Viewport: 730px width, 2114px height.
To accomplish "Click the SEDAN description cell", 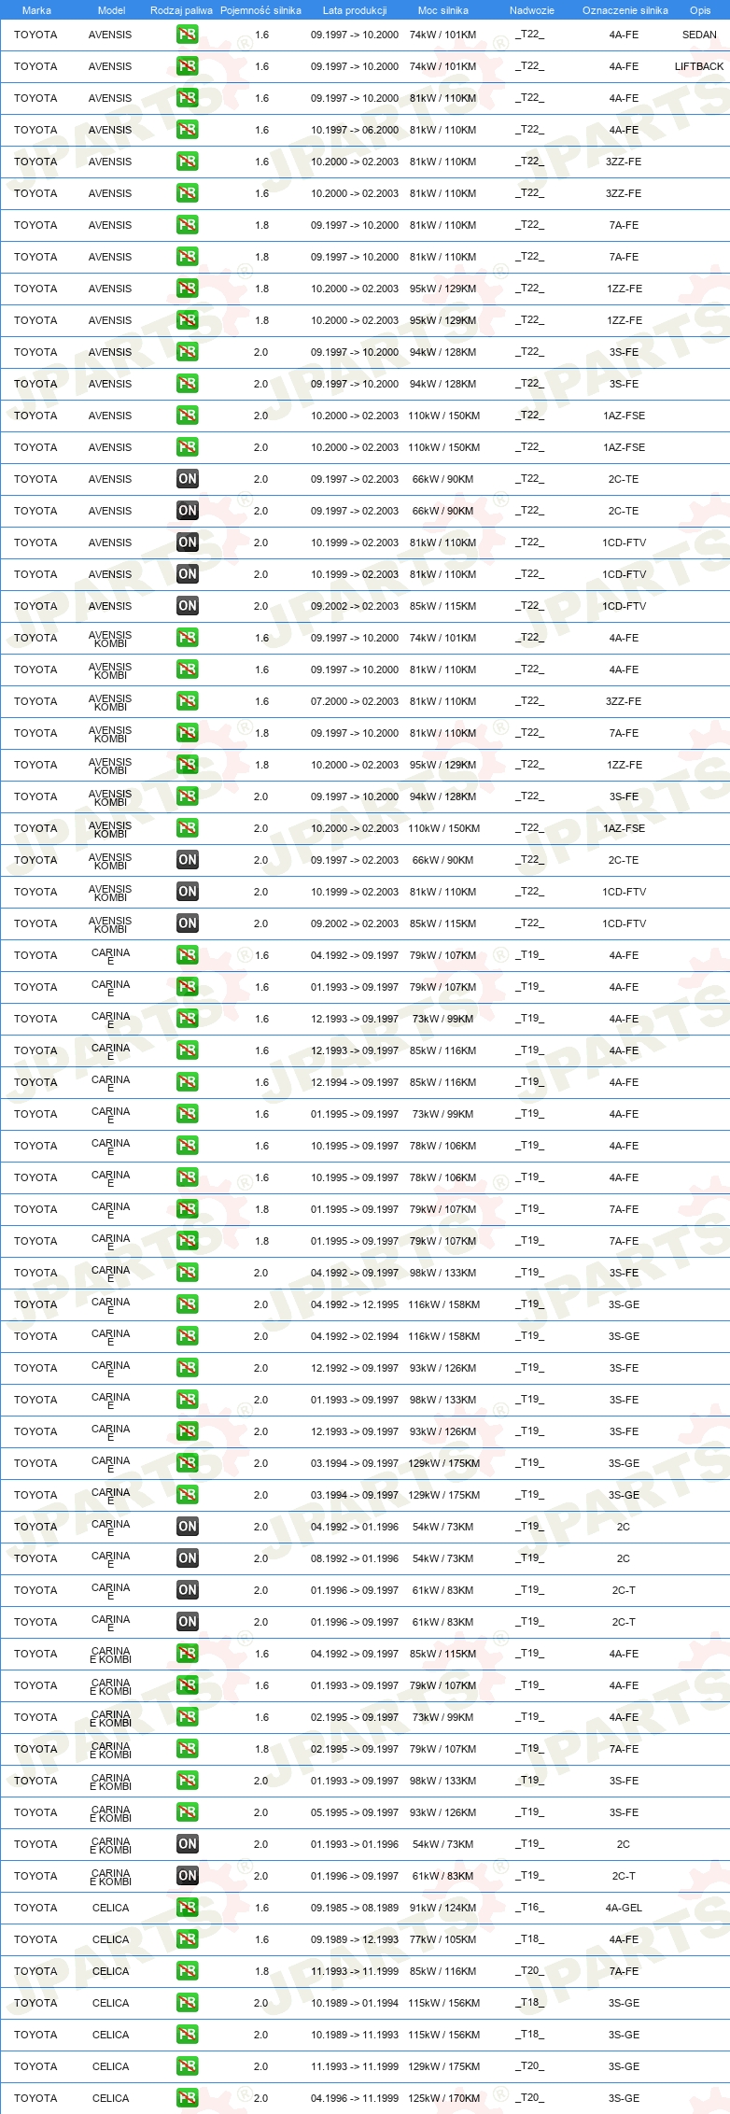I will [699, 35].
